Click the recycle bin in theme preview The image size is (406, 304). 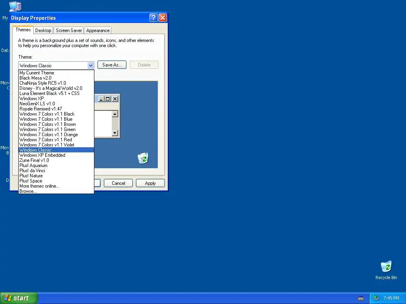click(x=143, y=158)
